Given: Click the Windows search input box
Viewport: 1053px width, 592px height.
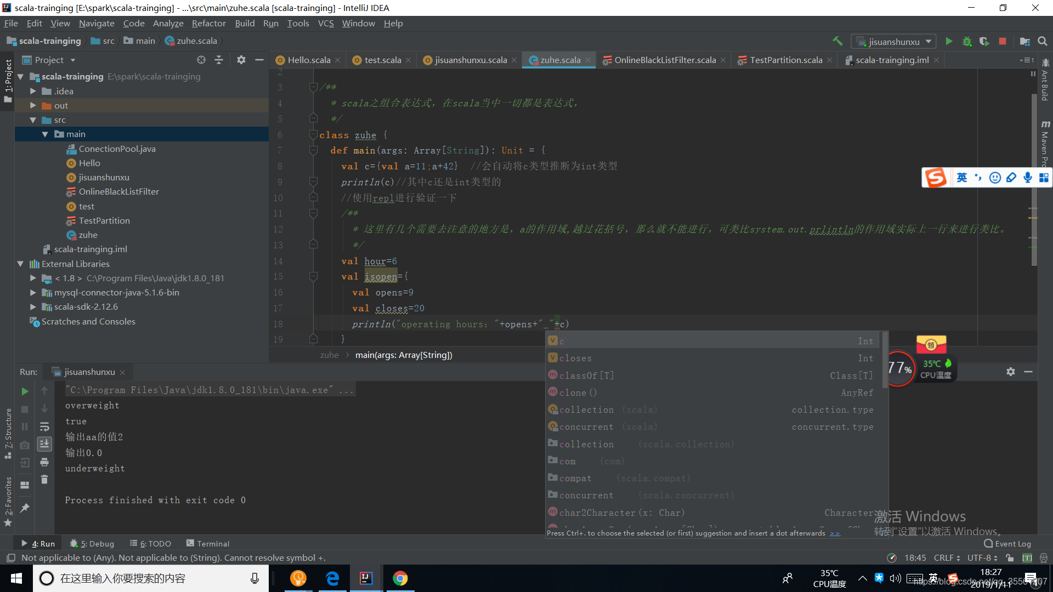Looking at the screenshot, I should point(151,578).
